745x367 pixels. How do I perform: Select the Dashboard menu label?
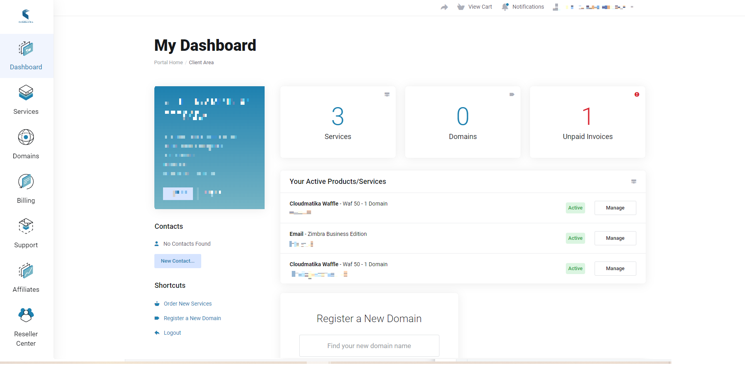[26, 67]
